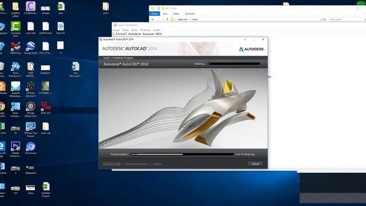The height and width of the screenshot is (206, 366).
Task: Open the Dosya menu in Notepad
Action: tap(116, 30)
